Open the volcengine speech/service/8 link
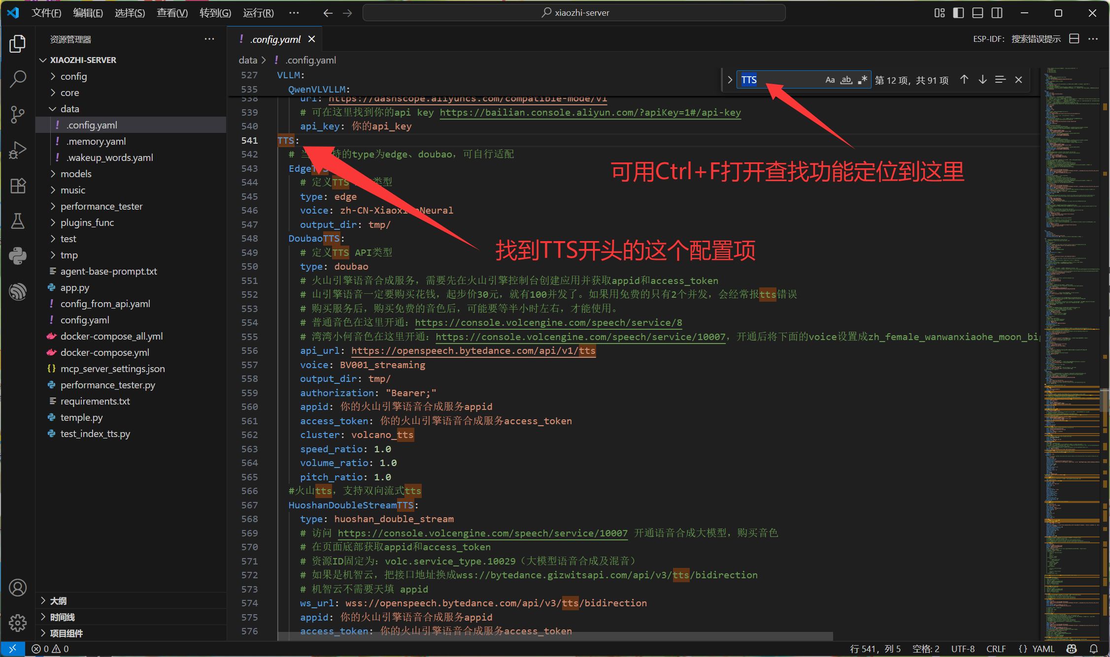 (548, 323)
